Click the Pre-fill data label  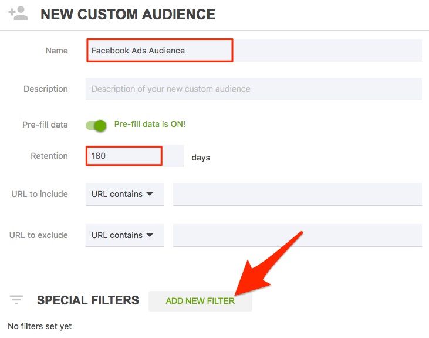(45, 125)
